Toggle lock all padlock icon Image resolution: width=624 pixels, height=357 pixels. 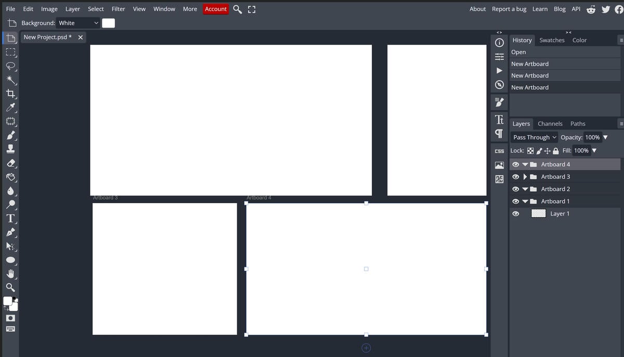click(x=556, y=151)
